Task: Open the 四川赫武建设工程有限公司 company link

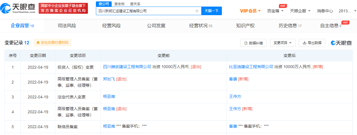Action: (x=127, y=67)
